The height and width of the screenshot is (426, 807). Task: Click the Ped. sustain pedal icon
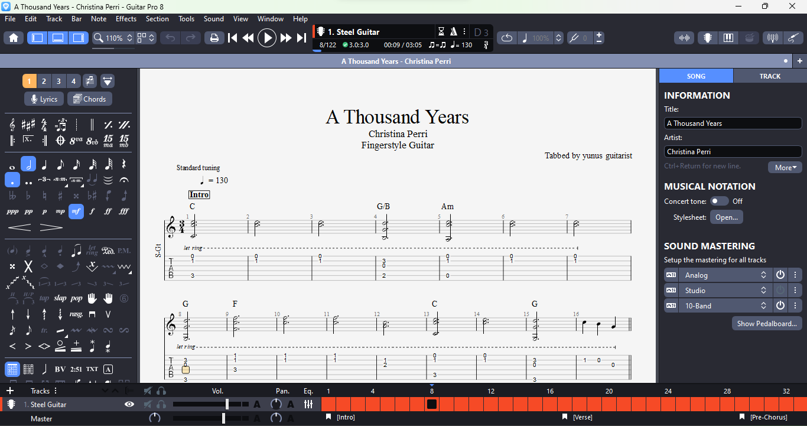point(108,251)
